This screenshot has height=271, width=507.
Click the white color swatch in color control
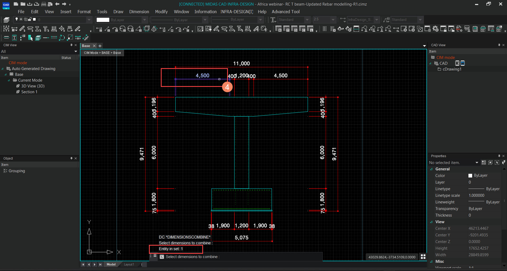(x=103, y=20)
